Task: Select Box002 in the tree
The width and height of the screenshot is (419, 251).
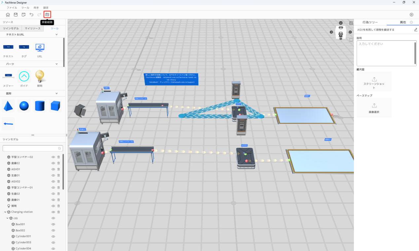Action: point(20,230)
